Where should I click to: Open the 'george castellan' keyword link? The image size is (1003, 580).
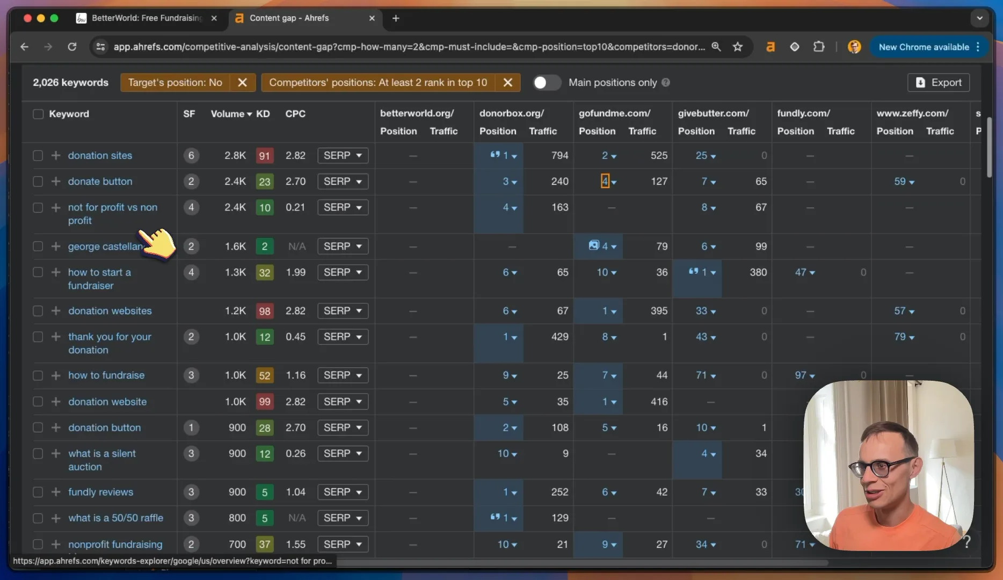[x=106, y=247]
